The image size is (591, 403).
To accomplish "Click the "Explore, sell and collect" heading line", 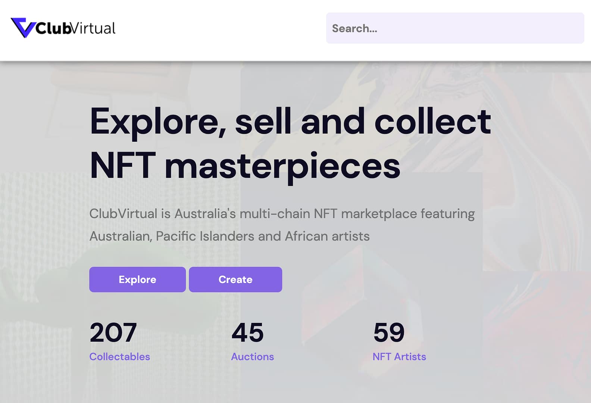I will 290,121.
